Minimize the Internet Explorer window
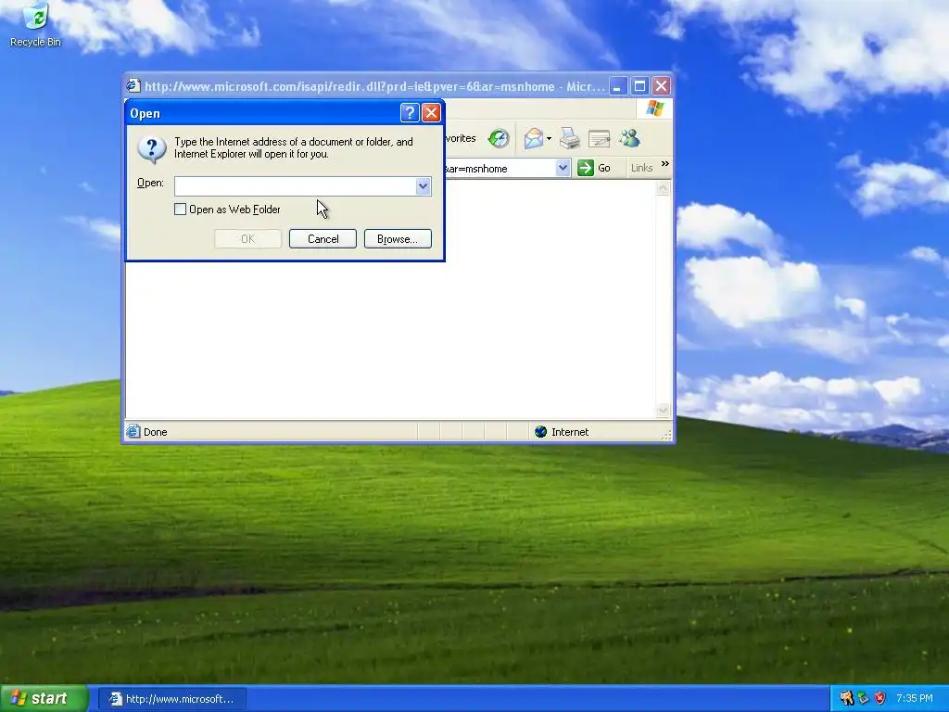Viewport: 949px width, 712px height. [618, 86]
